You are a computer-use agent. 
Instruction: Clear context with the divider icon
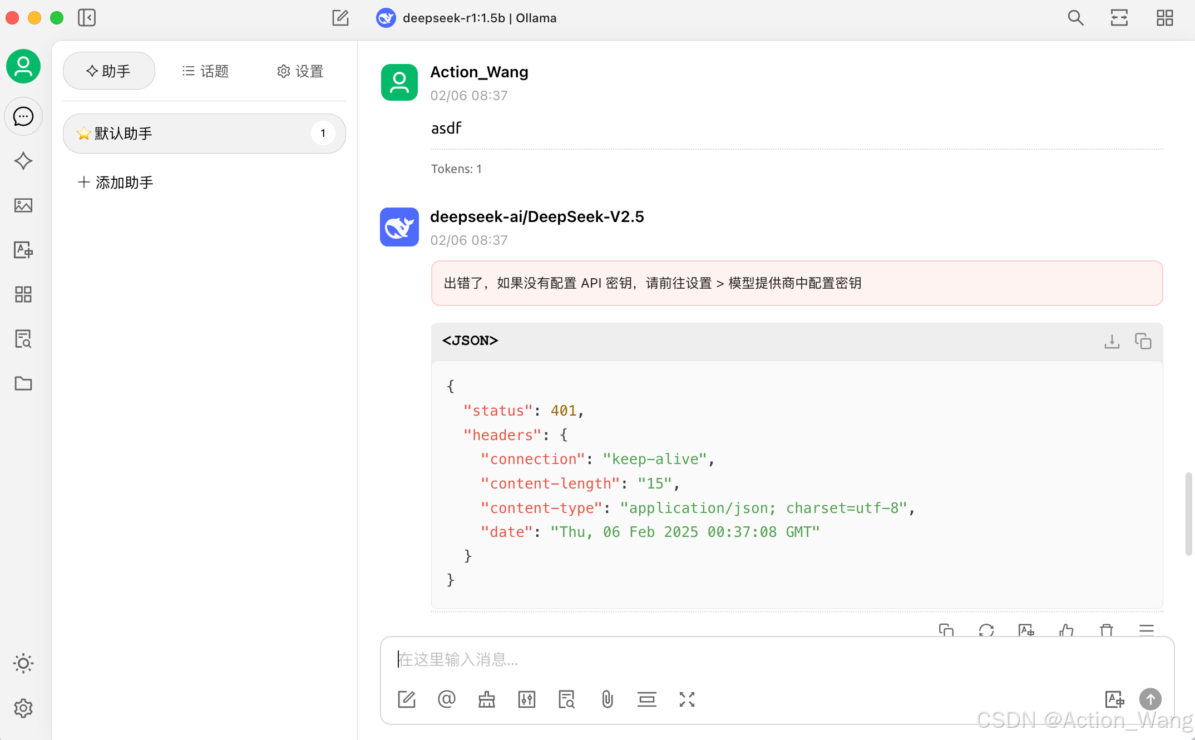[647, 699]
